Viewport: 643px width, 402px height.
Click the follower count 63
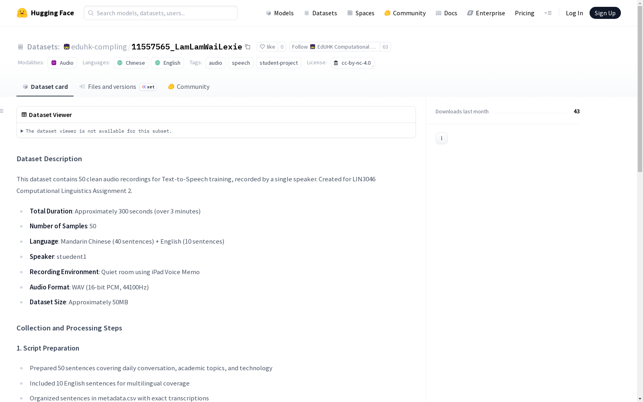385,47
